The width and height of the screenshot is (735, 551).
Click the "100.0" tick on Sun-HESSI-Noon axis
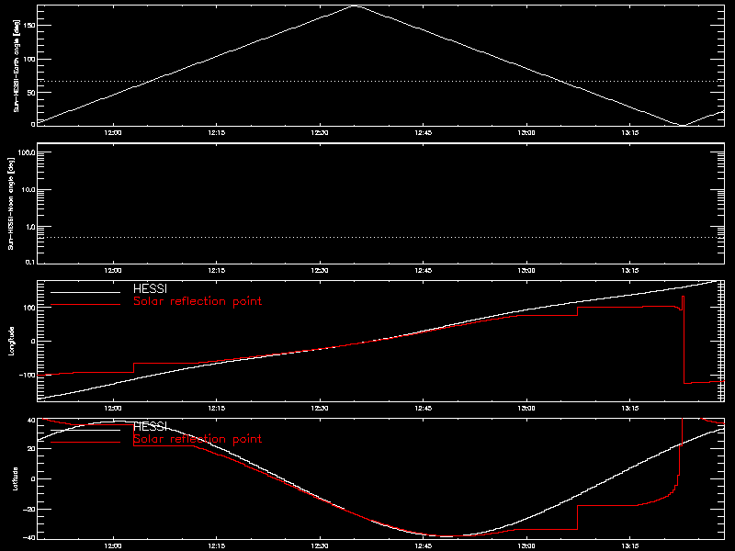27,152
